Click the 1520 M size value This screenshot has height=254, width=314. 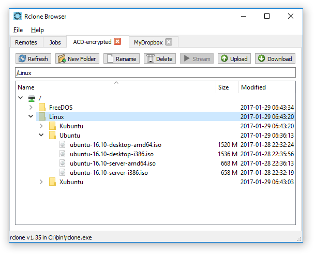point(228,145)
